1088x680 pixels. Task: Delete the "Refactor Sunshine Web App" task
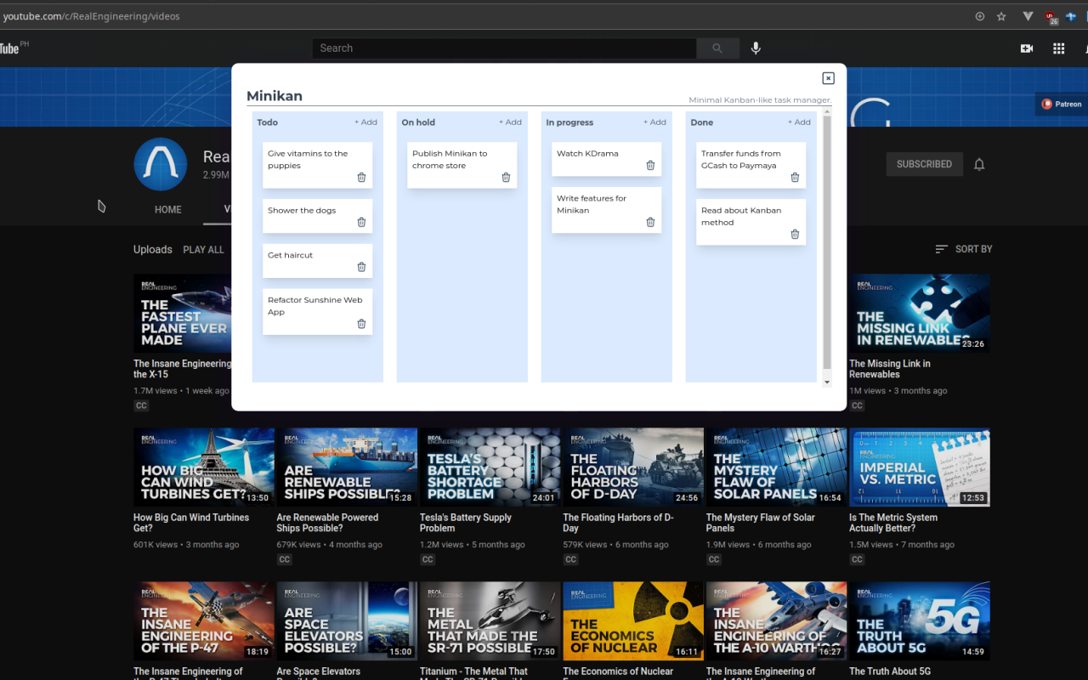[x=361, y=324]
